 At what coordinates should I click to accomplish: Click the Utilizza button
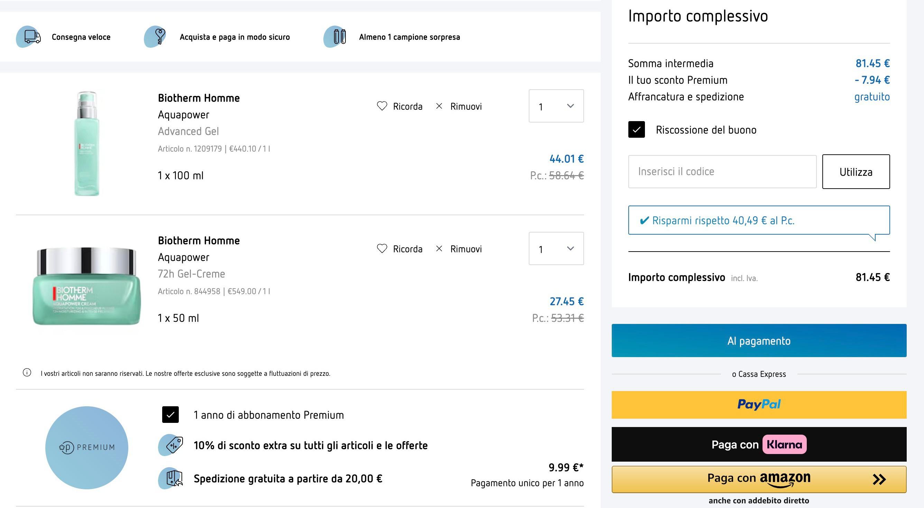(x=856, y=172)
